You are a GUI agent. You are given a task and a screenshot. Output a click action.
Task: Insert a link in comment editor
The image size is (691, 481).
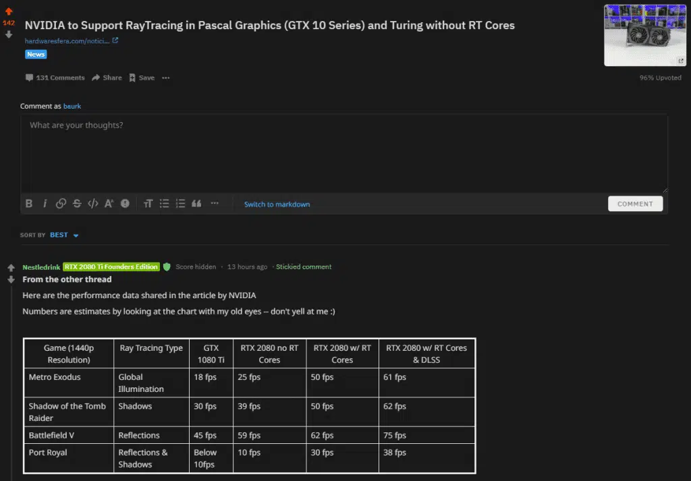(x=61, y=204)
